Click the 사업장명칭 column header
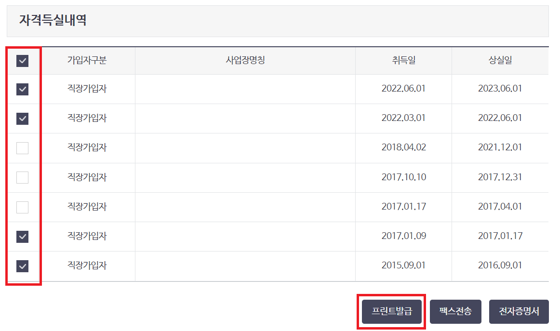This screenshot has height=331, width=560. pos(245,61)
